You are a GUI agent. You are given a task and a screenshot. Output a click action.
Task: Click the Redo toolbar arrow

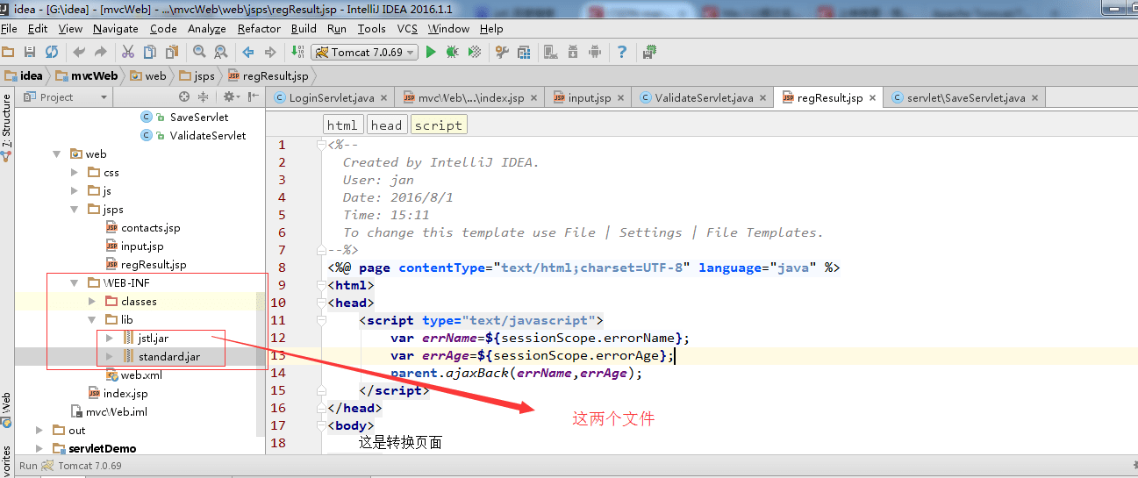[101, 52]
